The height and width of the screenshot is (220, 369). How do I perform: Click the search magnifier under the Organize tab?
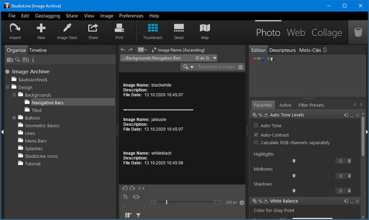[17, 59]
